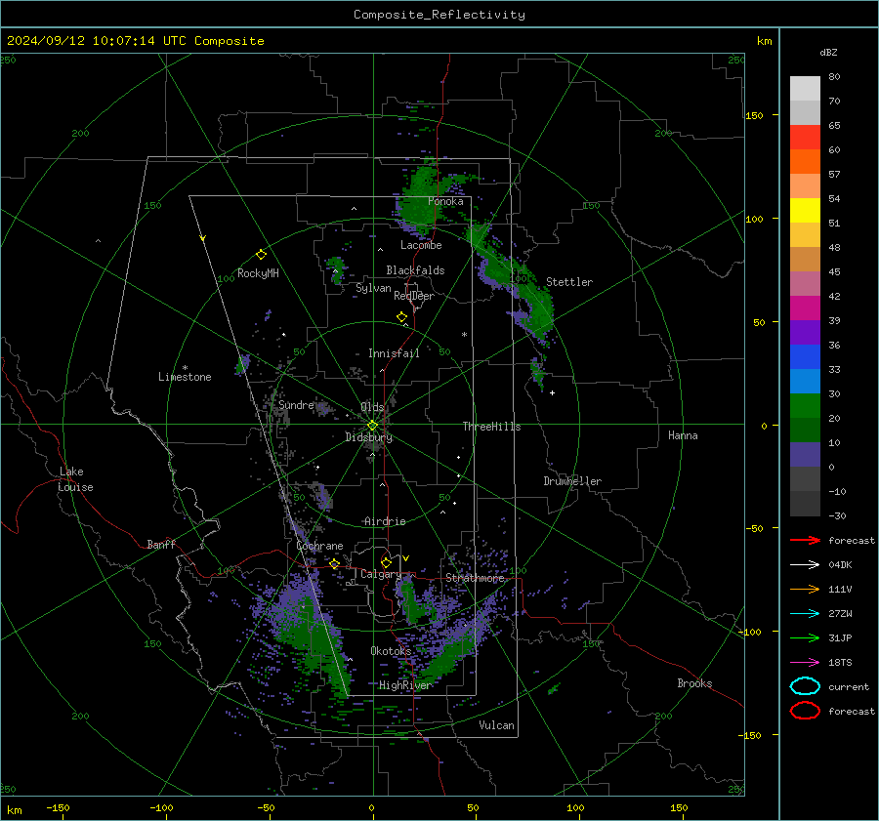Screen dimensions: 879x821
Task: Click the green 31JP arrow icon
Action: [805, 637]
